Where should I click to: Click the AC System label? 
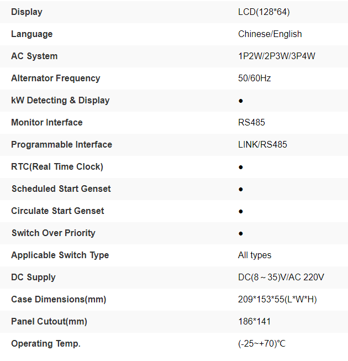click(x=34, y=56)
